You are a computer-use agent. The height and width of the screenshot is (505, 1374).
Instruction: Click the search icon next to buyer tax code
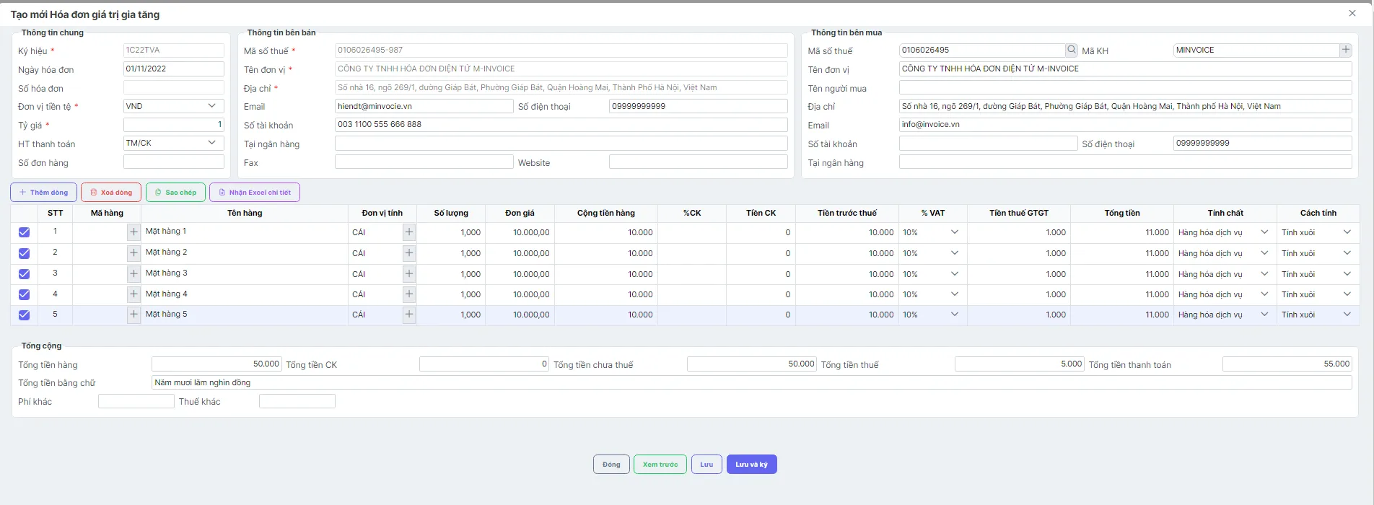1072,50
